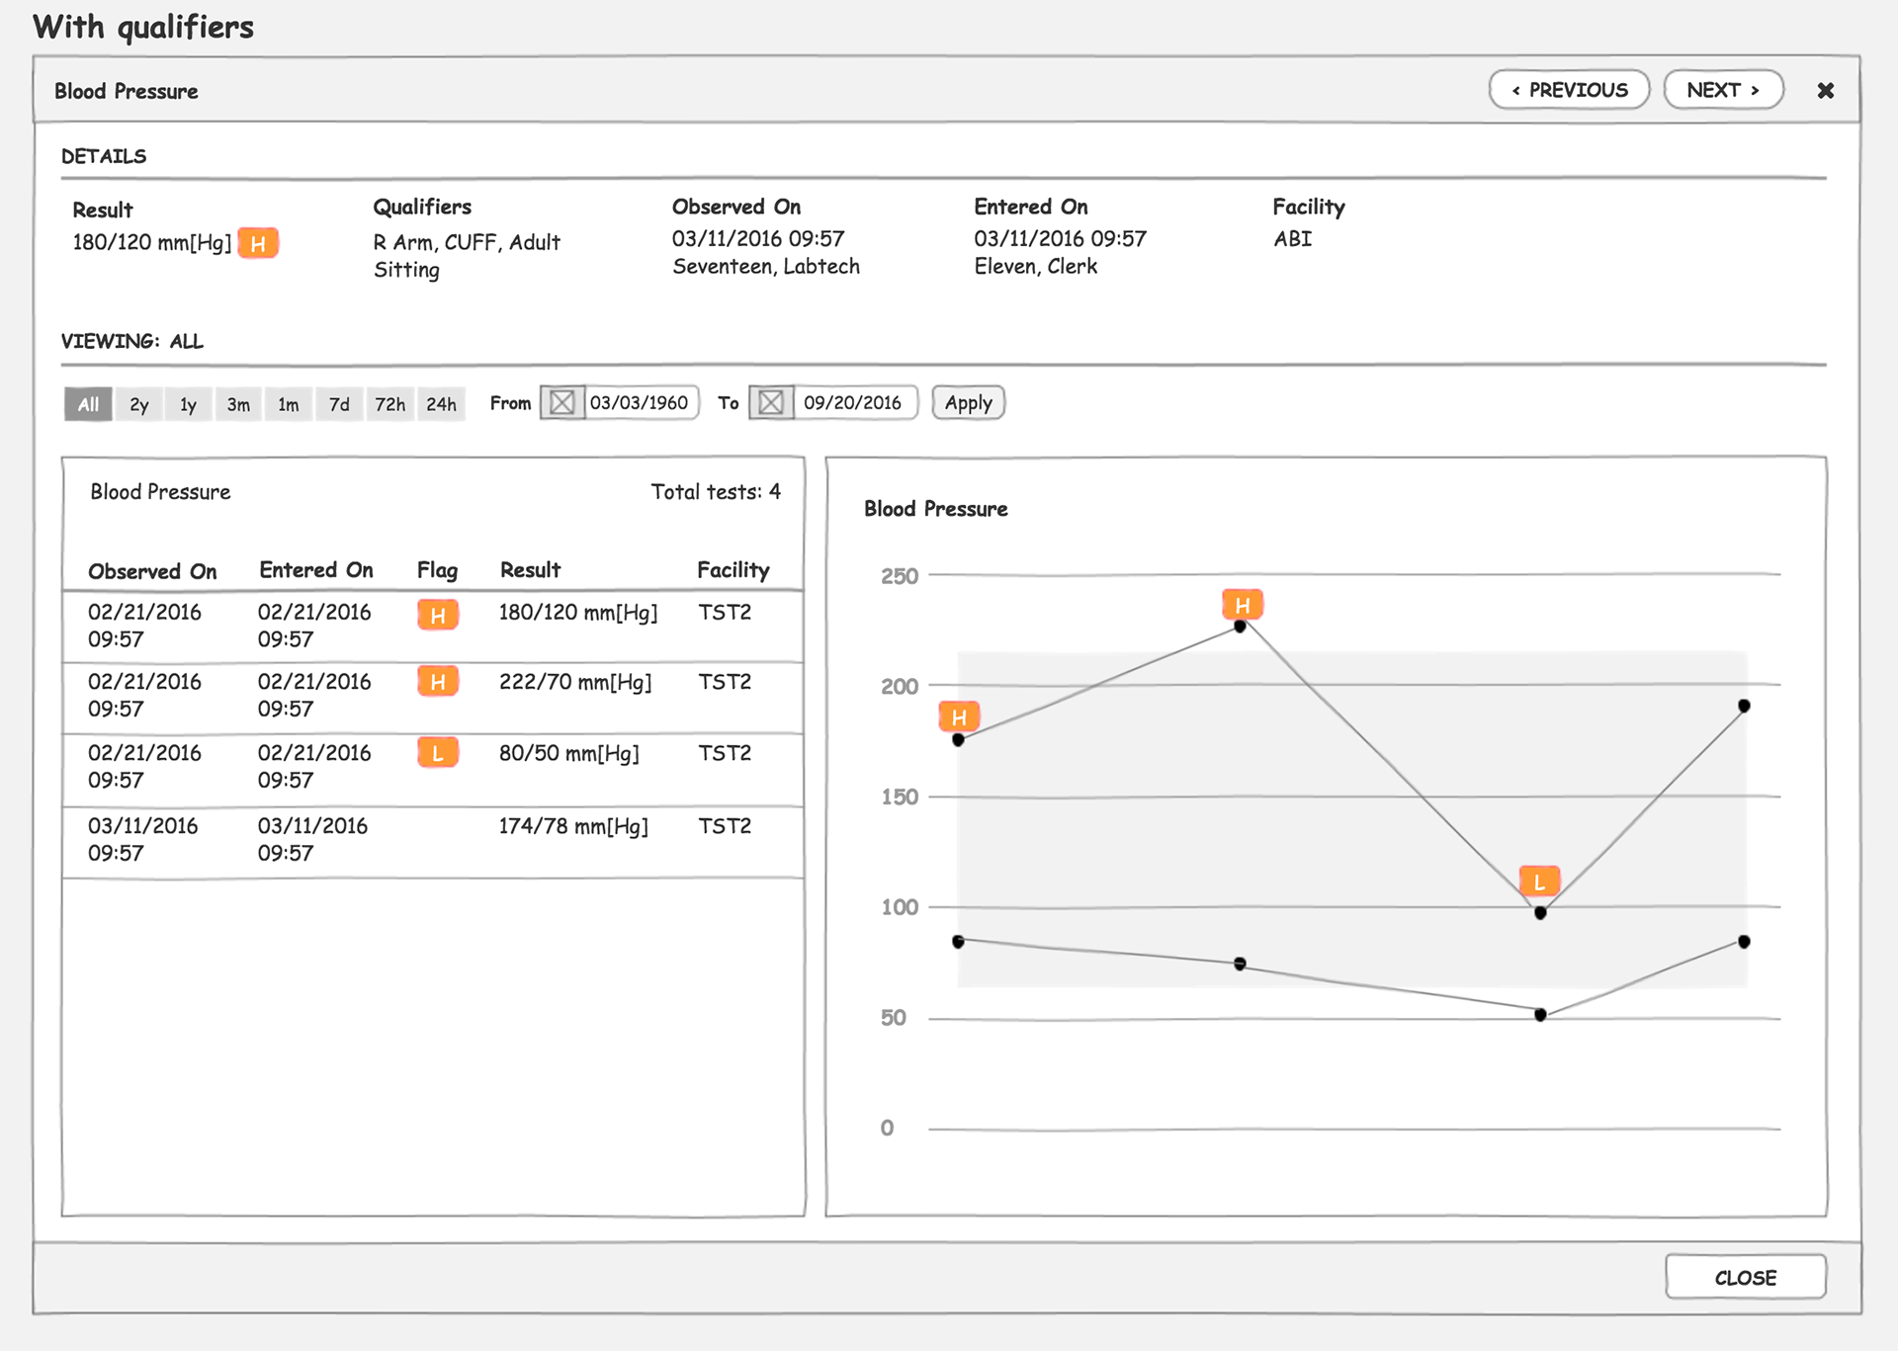Screen dimensions: 1898x1351
Task: Go to the Previous result
Action: coord(1569,90)
